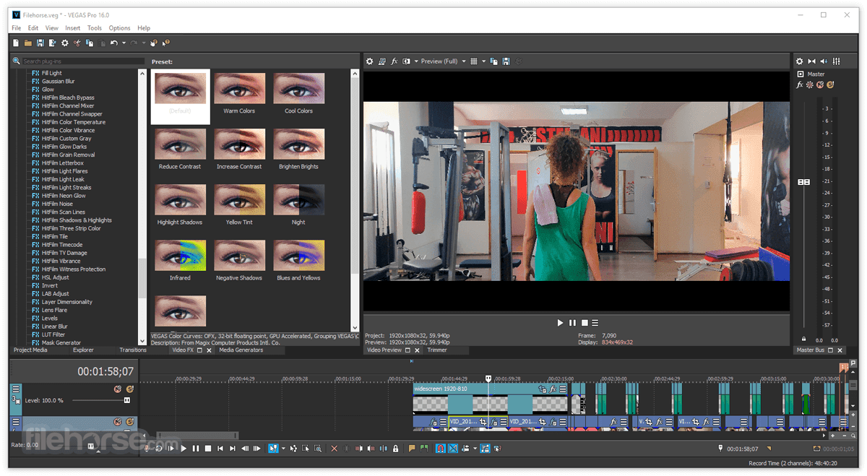Toggle loop playback in transport
Image resolution: width=867 pixels, height=476 pixels.
click(159, 449)
